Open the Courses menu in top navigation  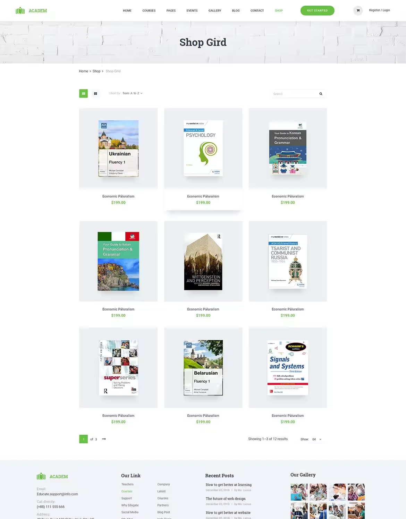coord(149,11)
